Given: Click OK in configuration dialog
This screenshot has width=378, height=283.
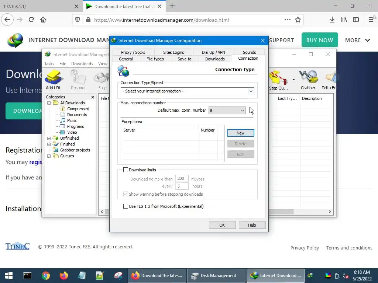Looking at the screenshot, I should (x=222, y=225).
